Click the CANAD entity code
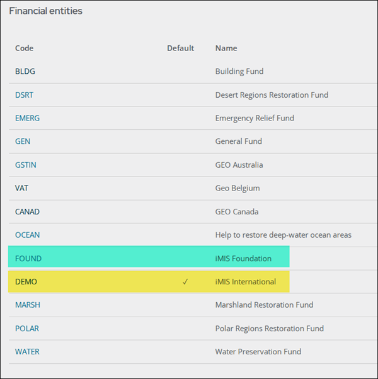The width and height of the screenshot is (378, 379). point(27,211)
